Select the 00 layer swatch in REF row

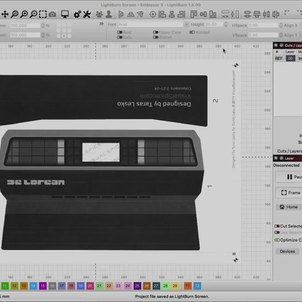290,58
